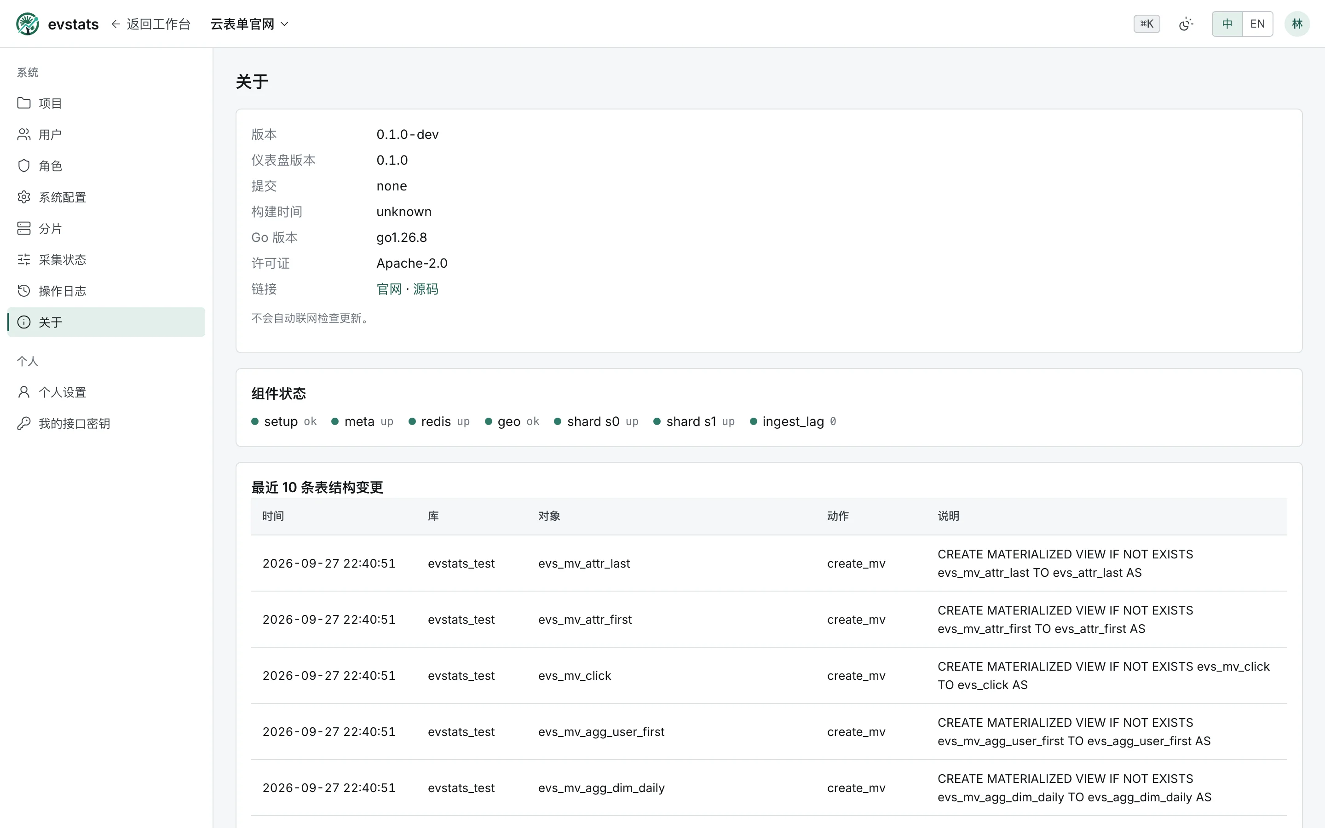Click the key icon for 我的接口密钥
The height and width of the screenshot is (828, 1325).
click(23, 423)
